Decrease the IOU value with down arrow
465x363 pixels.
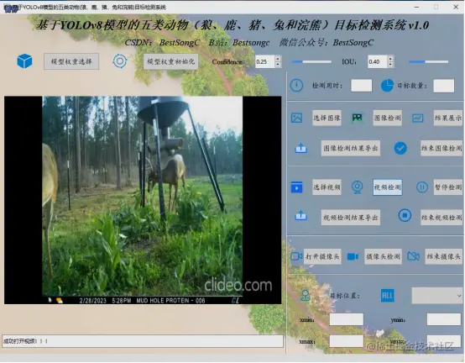point(390,65)
